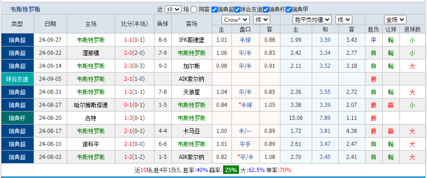
Task: Open the 2-3(0-3) score on 24-09-14
Action: pos(134,66)
